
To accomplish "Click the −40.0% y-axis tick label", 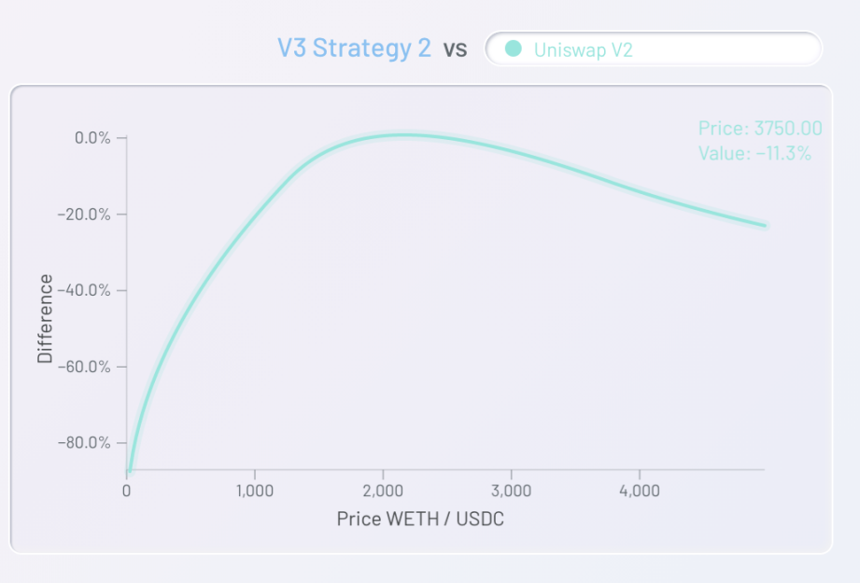I will coord(84,290).
